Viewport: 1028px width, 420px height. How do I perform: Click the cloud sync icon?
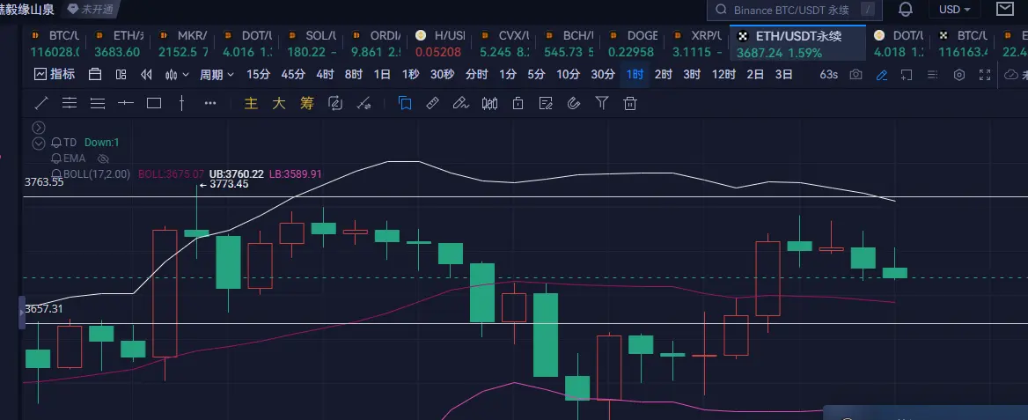1011,75
